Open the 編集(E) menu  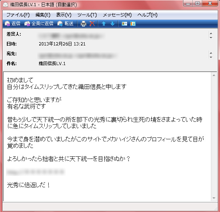(x=43, y=15)
